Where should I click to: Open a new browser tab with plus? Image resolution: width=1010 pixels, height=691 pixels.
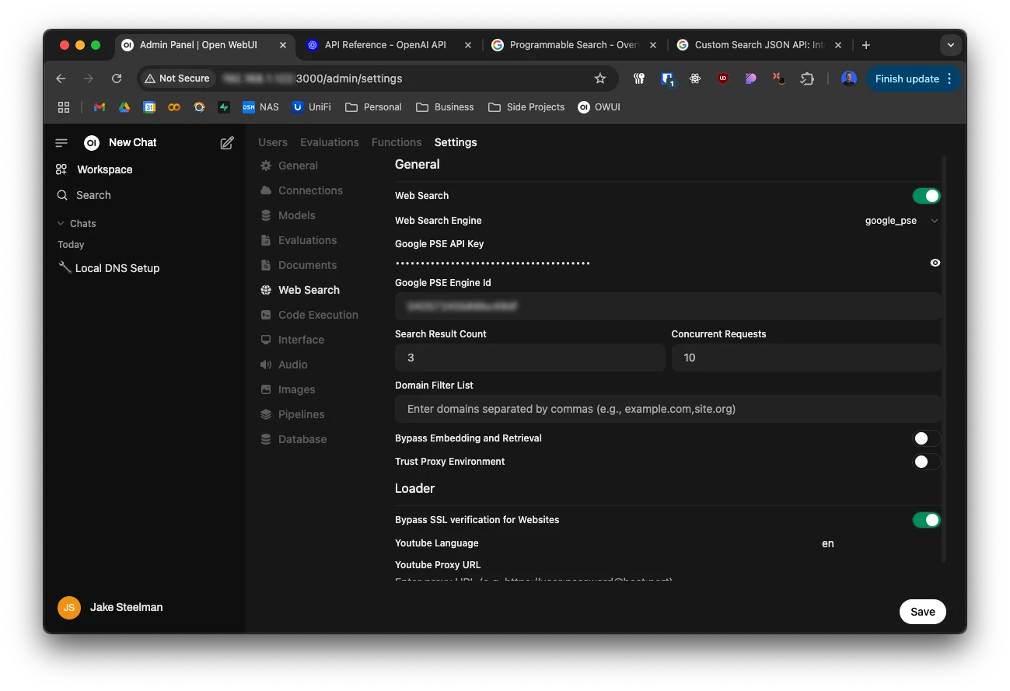[x=866, y=45]
